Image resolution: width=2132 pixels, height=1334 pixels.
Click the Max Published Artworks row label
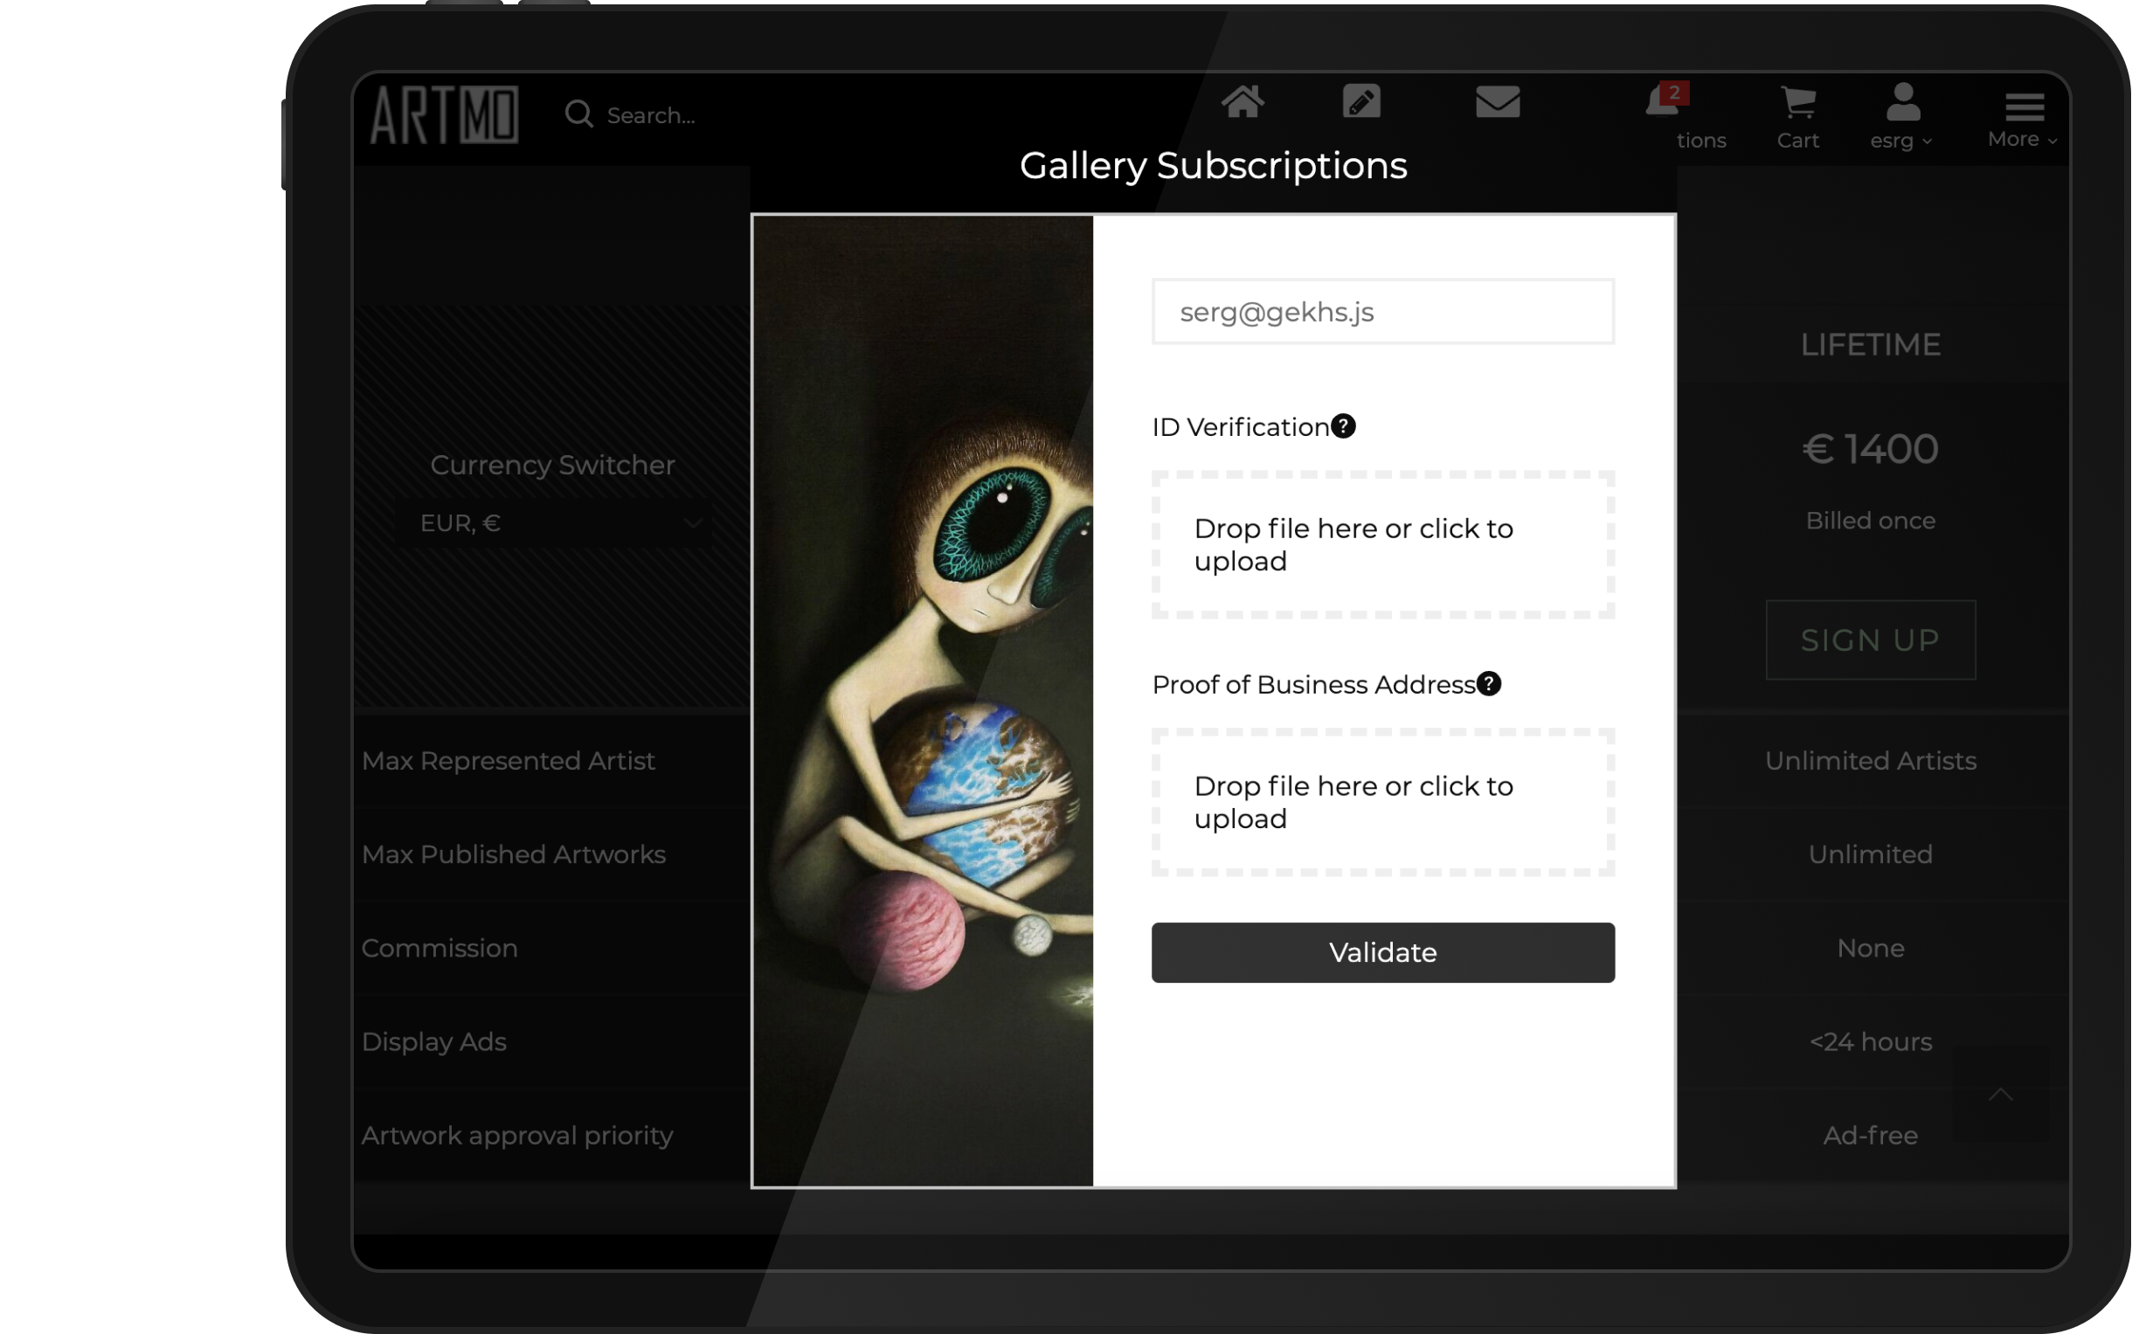[514, 854]
